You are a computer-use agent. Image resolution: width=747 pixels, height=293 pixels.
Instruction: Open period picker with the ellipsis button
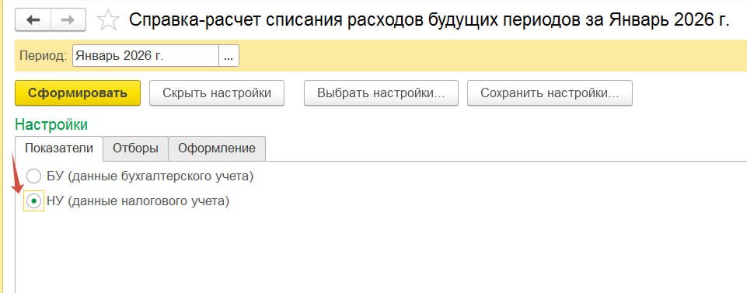(x=229, y=56)
